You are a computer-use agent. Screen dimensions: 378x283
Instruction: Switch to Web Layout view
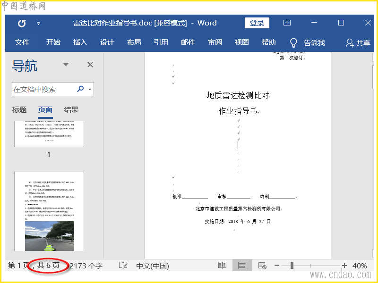[262, 266]
